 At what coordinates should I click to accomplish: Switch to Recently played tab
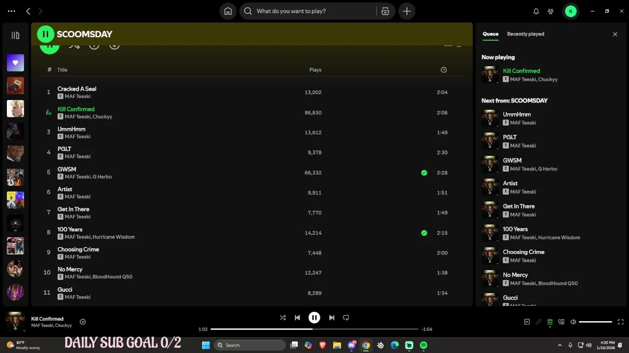[525, 34]
